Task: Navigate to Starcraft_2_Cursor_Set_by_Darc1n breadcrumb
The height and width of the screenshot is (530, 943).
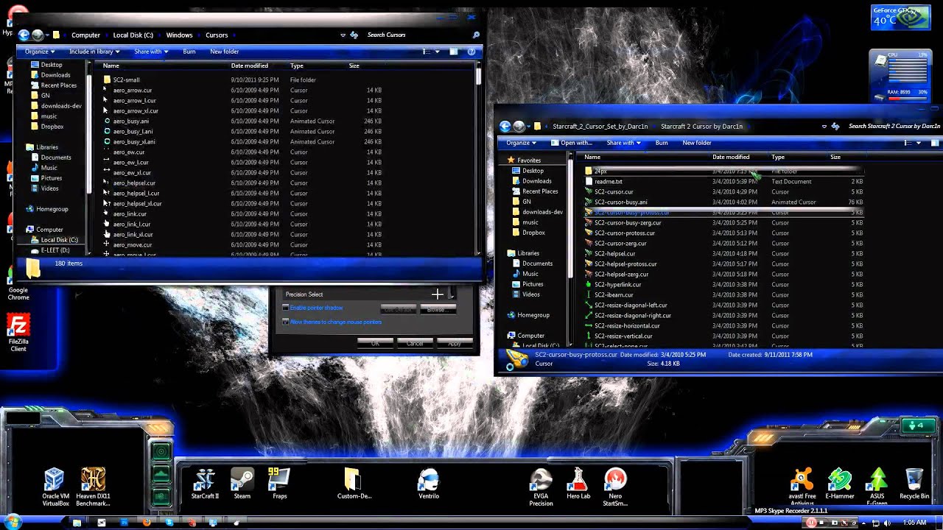Action: [600, 126]
